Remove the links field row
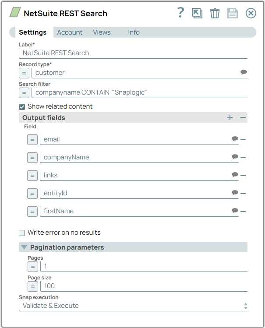Viewport: 265px width, 328px height. (x=243, y=175)
